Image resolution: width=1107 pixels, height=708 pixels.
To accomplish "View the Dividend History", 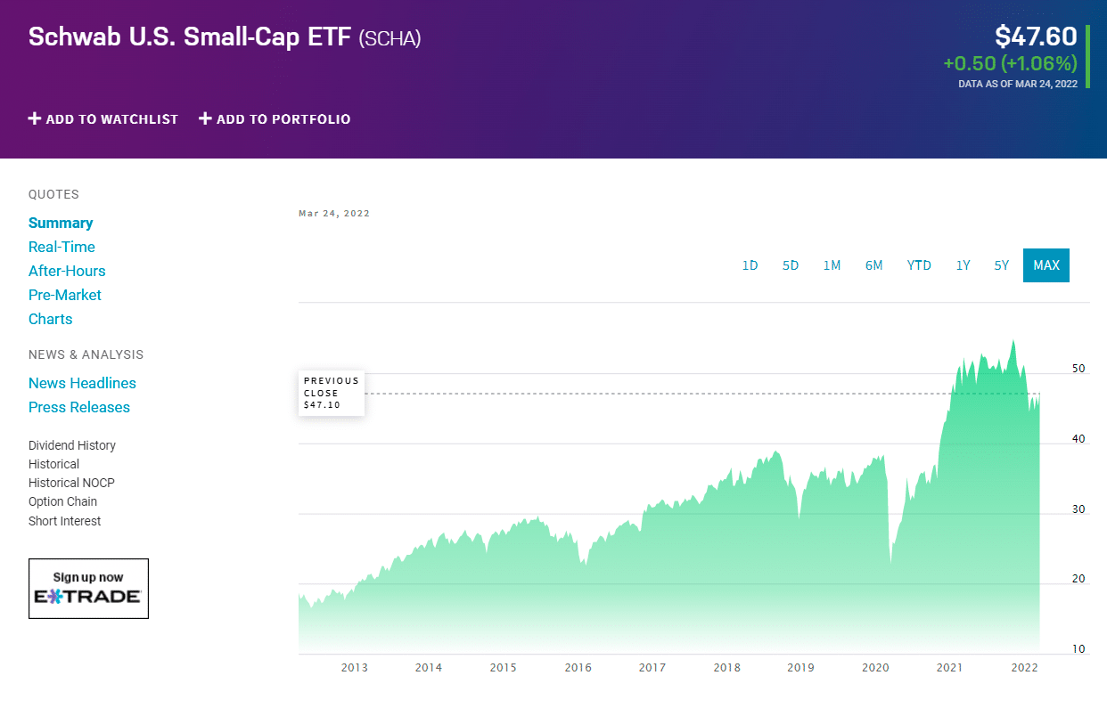I will pos(72,445).
